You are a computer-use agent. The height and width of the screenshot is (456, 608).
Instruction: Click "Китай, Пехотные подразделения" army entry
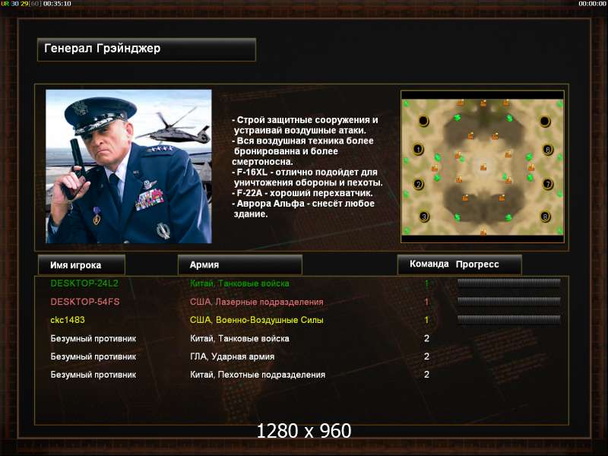point(258,375)
